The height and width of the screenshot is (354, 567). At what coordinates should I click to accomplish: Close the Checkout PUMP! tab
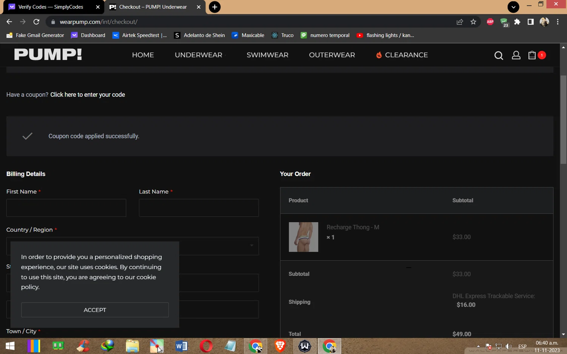click(x=198, y=7)
